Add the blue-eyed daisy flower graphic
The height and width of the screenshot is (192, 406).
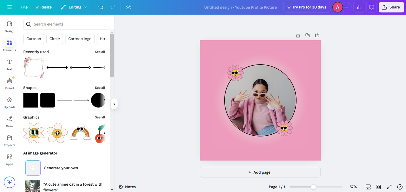(x=34, y=133)
